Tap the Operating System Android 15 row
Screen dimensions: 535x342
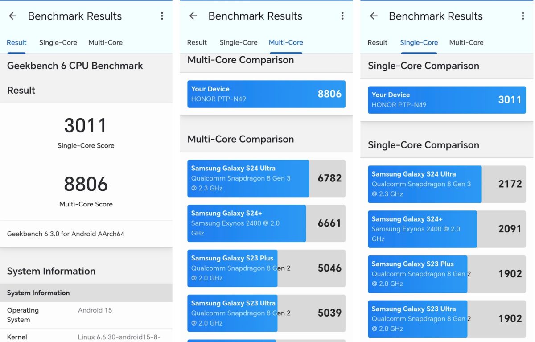[86, 315]
